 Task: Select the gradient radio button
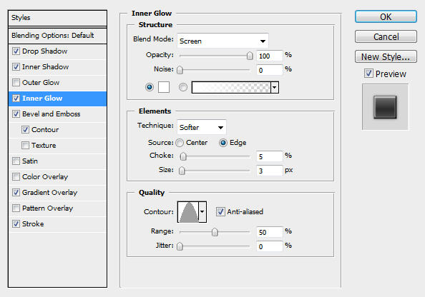pos(183,87)
